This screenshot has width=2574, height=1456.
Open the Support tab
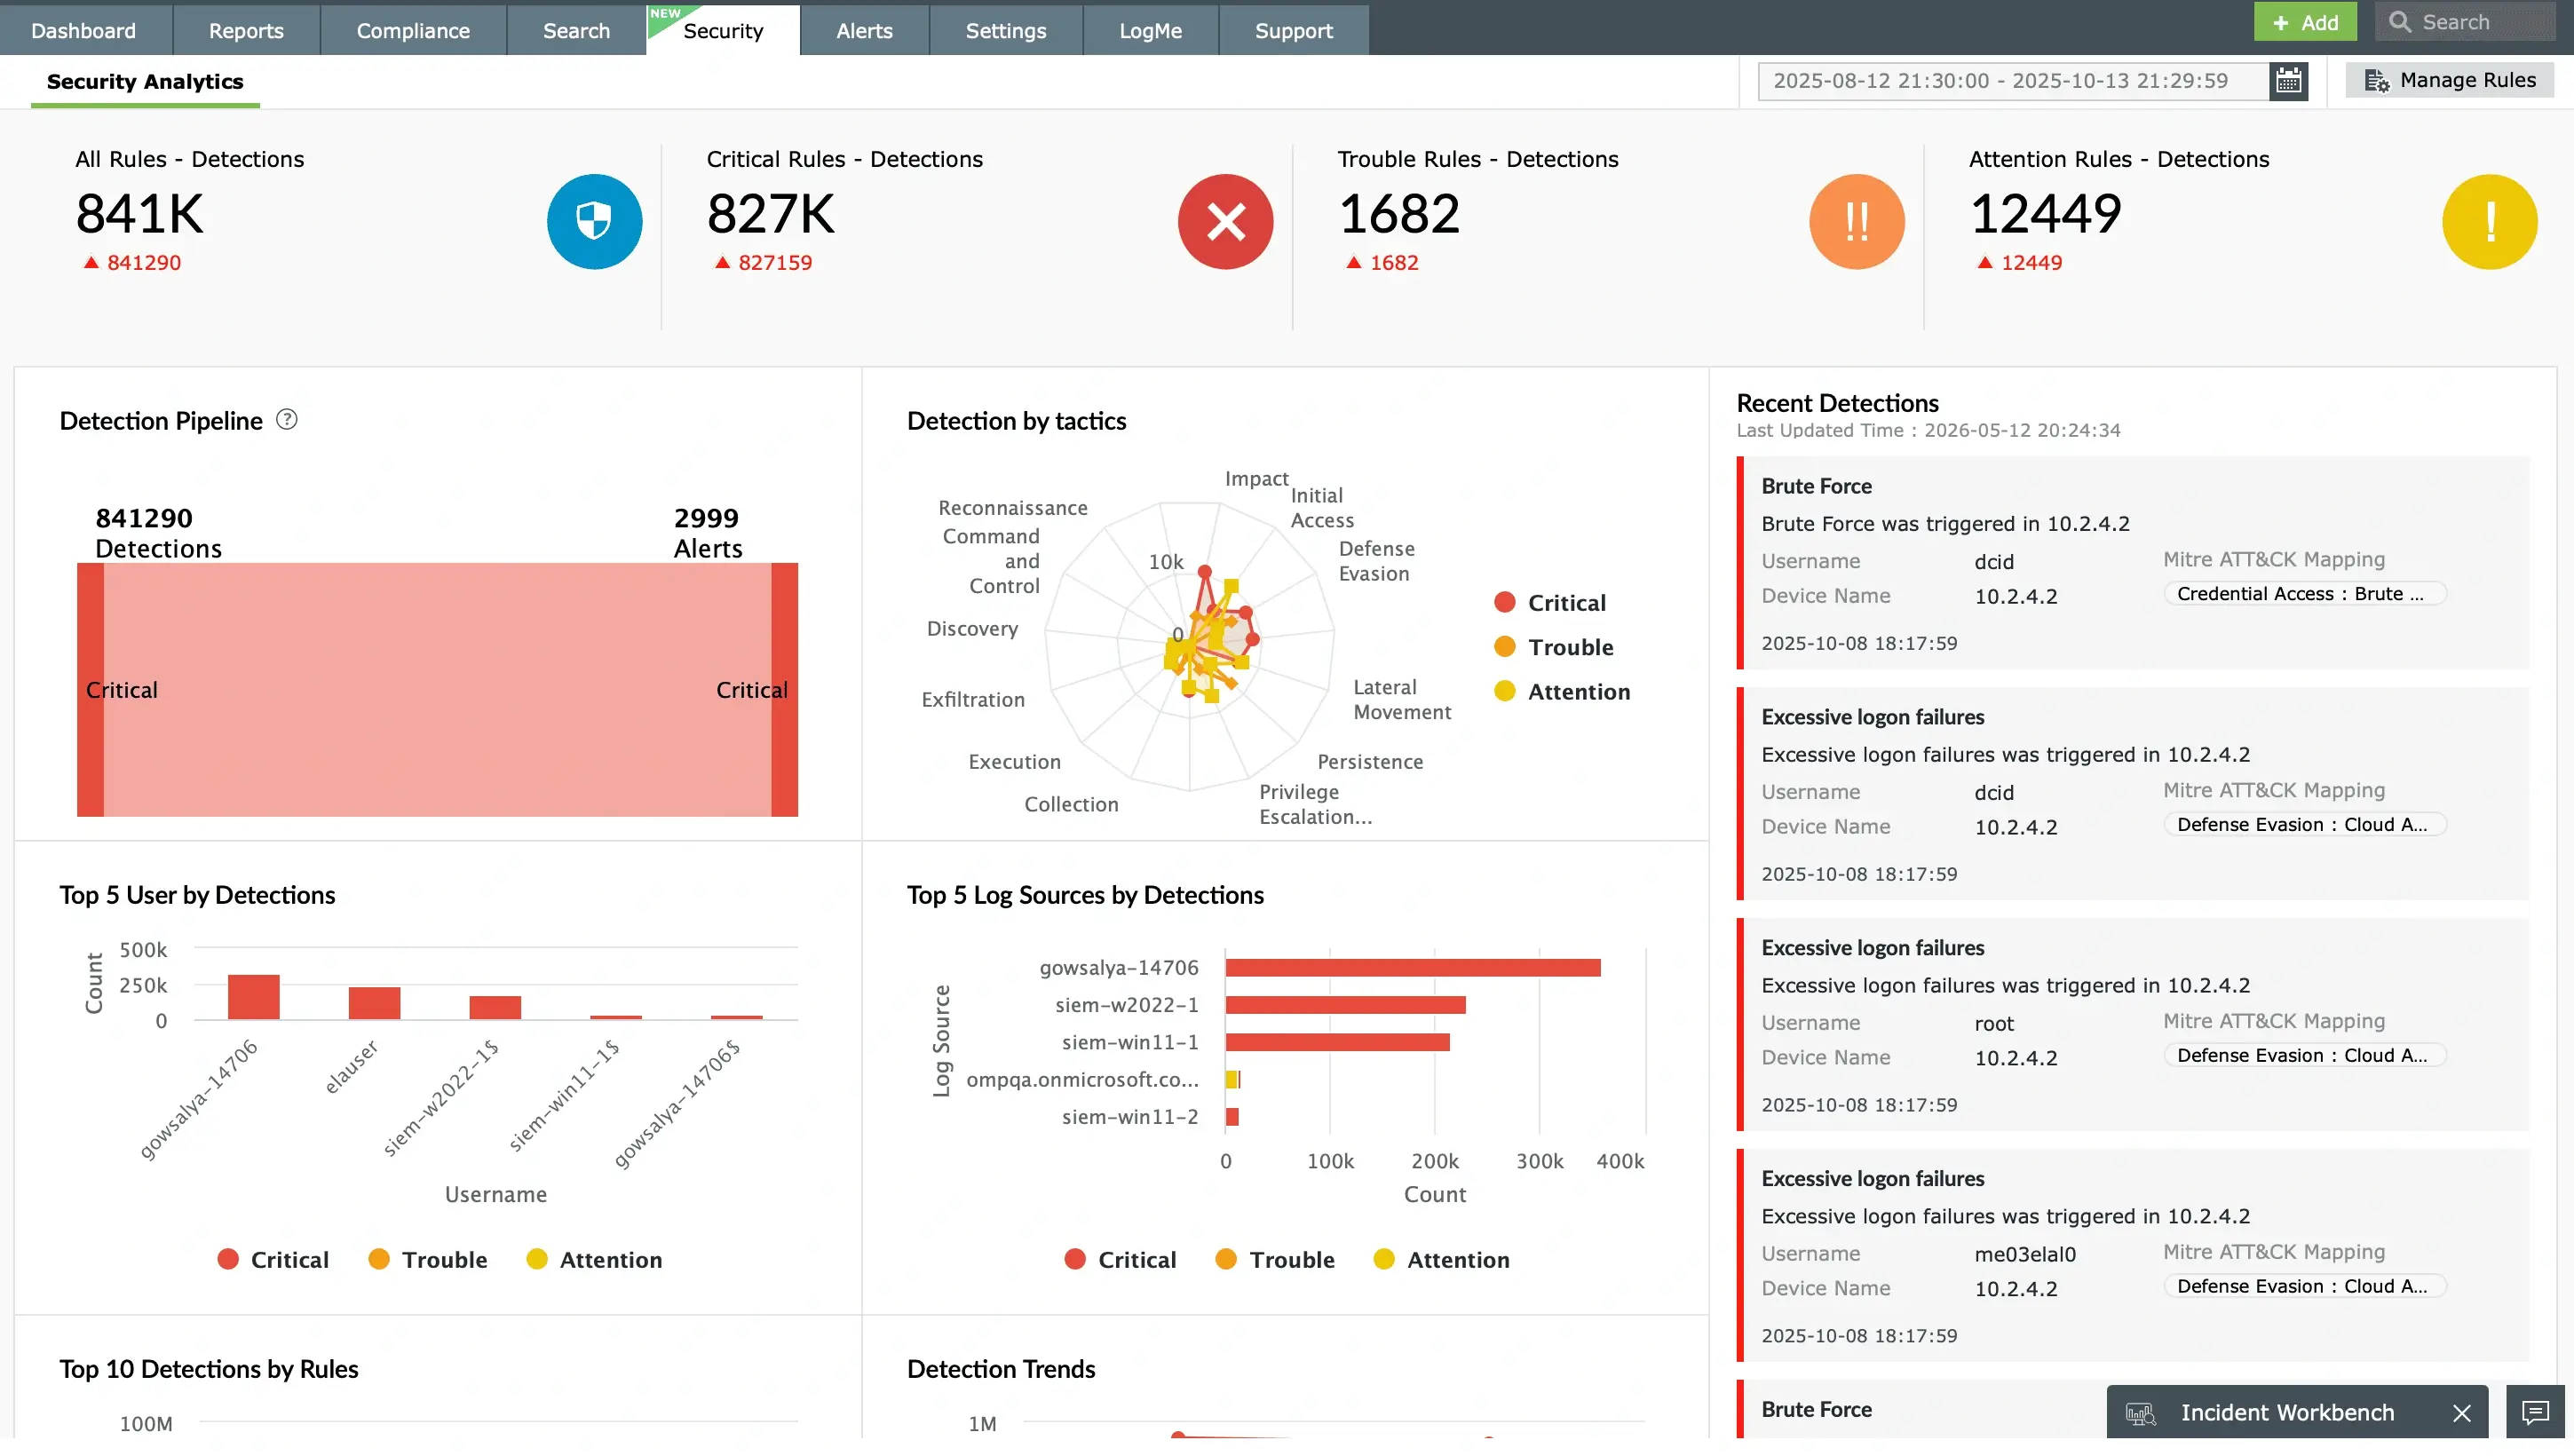[x=1293, y=30]
